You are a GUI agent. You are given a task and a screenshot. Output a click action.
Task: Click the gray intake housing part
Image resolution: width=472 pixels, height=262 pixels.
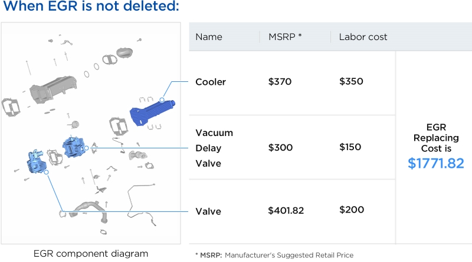[x=53, y=89]
